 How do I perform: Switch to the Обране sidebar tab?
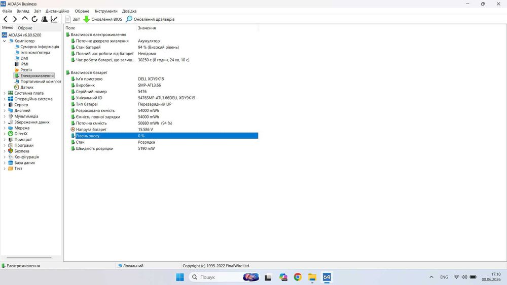25,28
